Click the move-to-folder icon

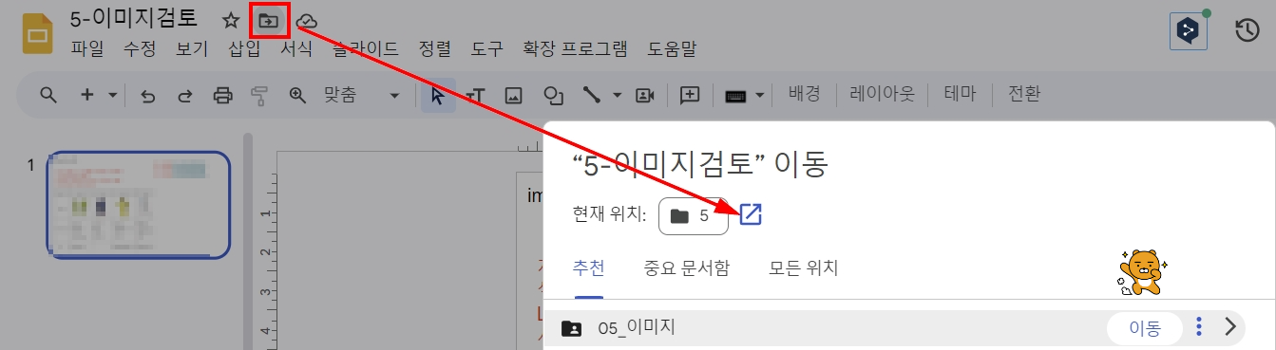270,20
